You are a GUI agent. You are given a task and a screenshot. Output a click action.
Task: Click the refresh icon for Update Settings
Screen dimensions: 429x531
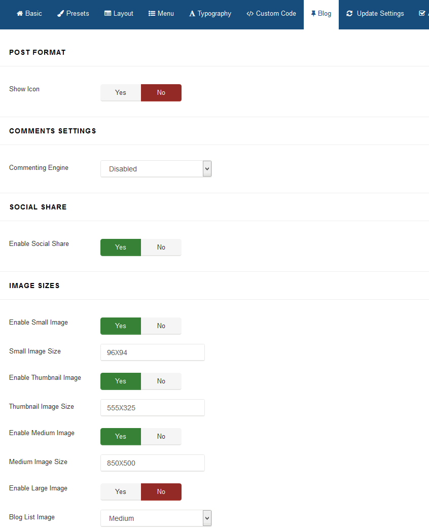(349, 14)
